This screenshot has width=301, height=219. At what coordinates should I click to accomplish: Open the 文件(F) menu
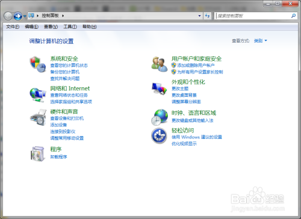[13, 26]
